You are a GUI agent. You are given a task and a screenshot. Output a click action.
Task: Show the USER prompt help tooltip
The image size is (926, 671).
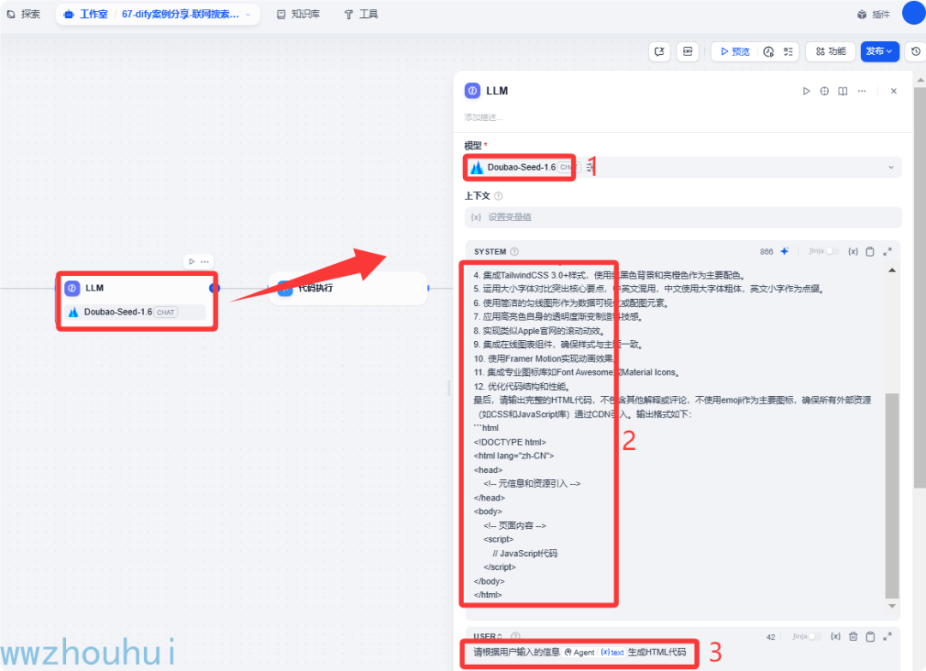coord(515,636)
